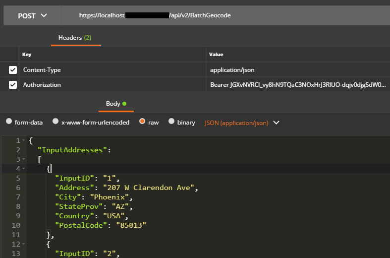The image size is (390, 258).
Task: Select the form-data radio option
Action: [x=9, y=122]
